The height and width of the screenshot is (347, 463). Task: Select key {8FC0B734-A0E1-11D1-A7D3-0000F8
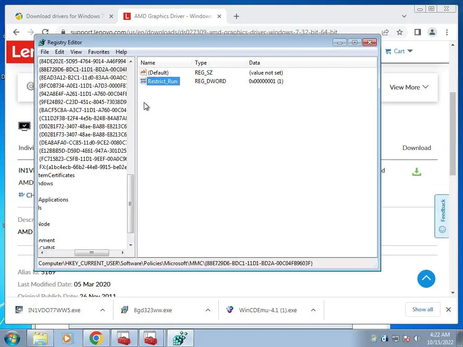[82, 85]
